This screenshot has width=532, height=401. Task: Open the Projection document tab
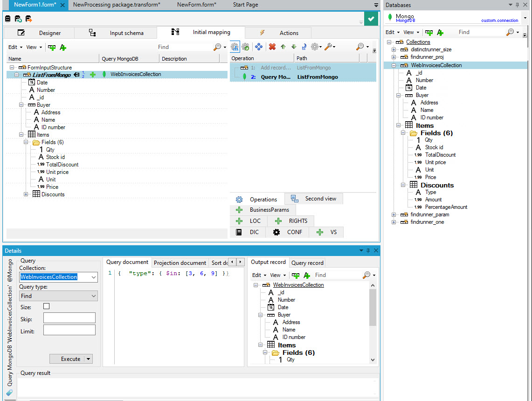(x=180, y=263)
